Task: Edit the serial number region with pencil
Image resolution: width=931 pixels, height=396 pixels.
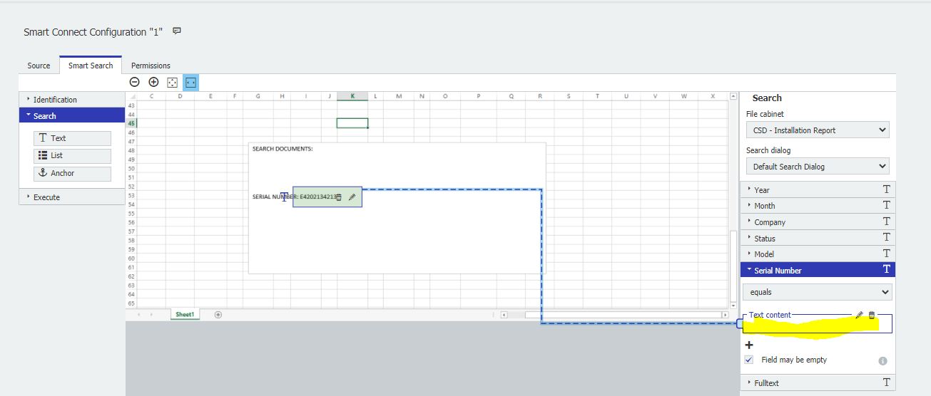Action: (x=352, y=197)
